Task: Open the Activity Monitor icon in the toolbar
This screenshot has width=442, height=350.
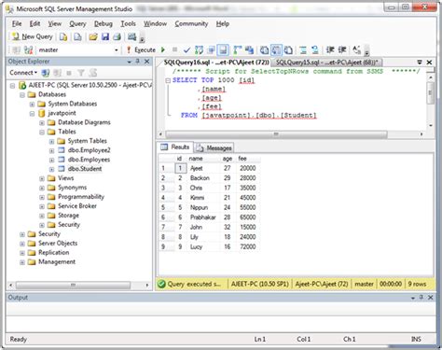Action: pos(132,36)
